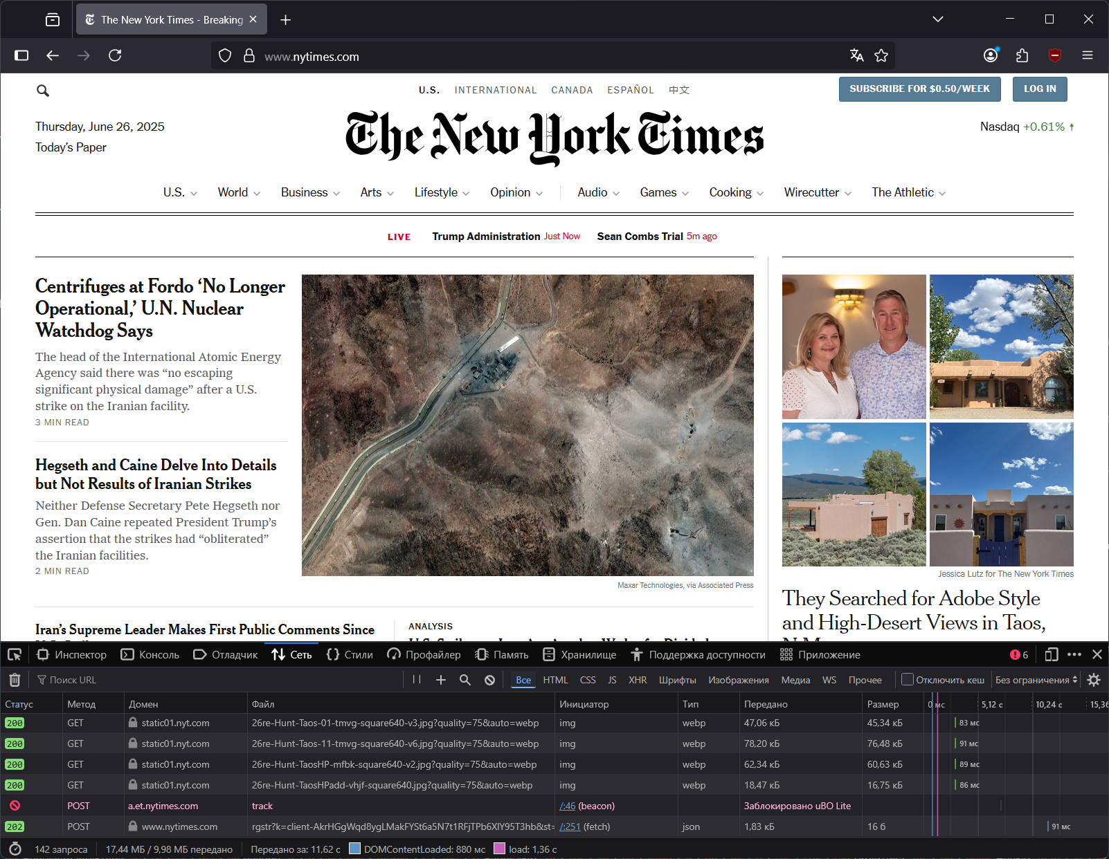Activate the element picker in DevTools
Image resolution: width=1109 pixels, height=859 pixels.
[x=15, y=654]
